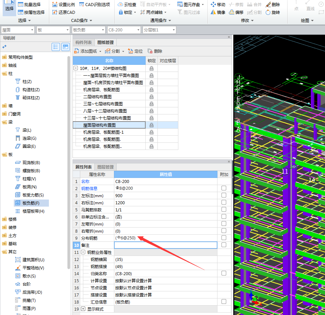This screenshot has height=315, width=325.
Task: Switch navigation tree to panel view icon
Action: point(65,47)
